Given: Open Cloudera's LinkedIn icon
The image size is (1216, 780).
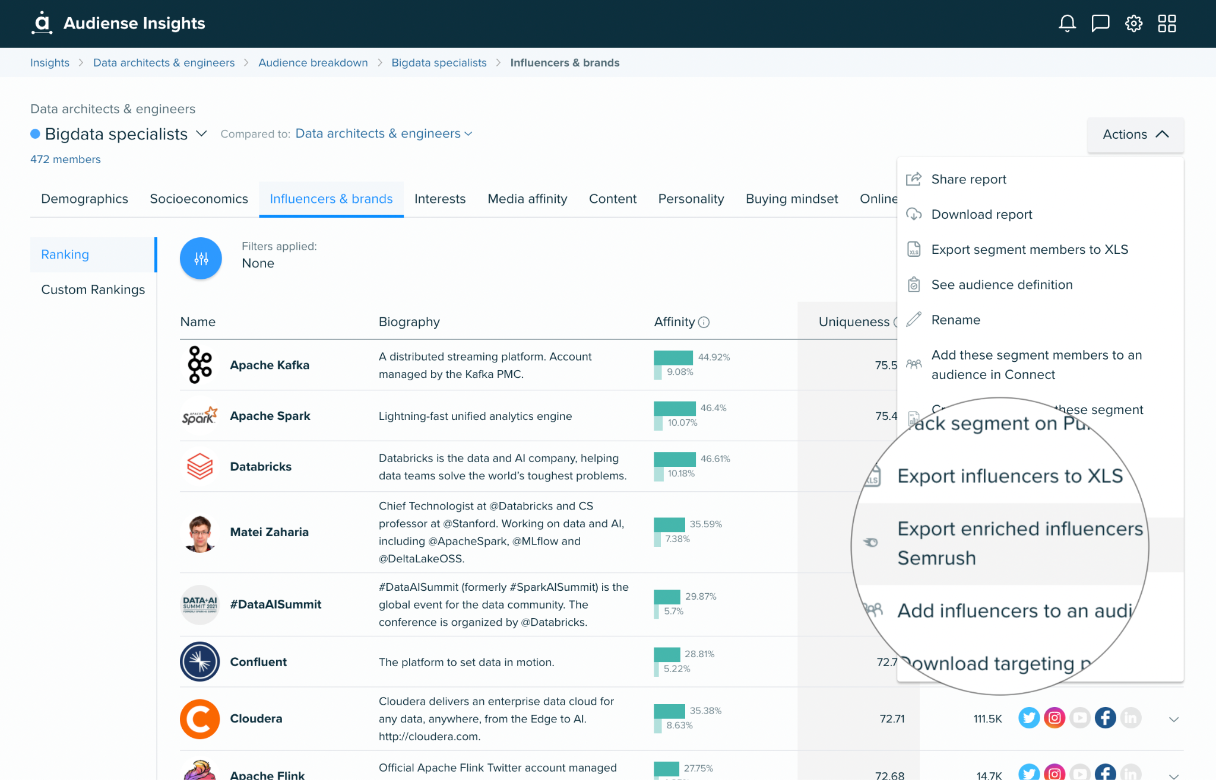Looking at the screenshot, I should pos(1130,718).
